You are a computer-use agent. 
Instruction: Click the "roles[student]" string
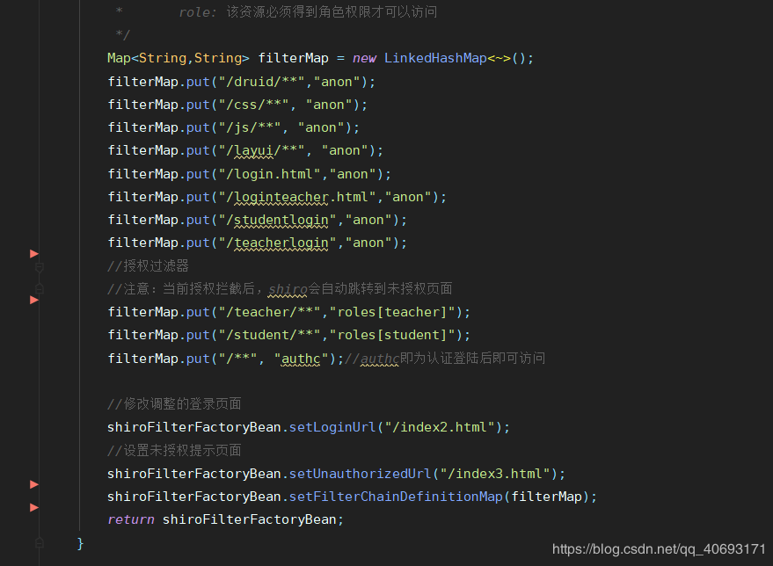pos(392,335)
